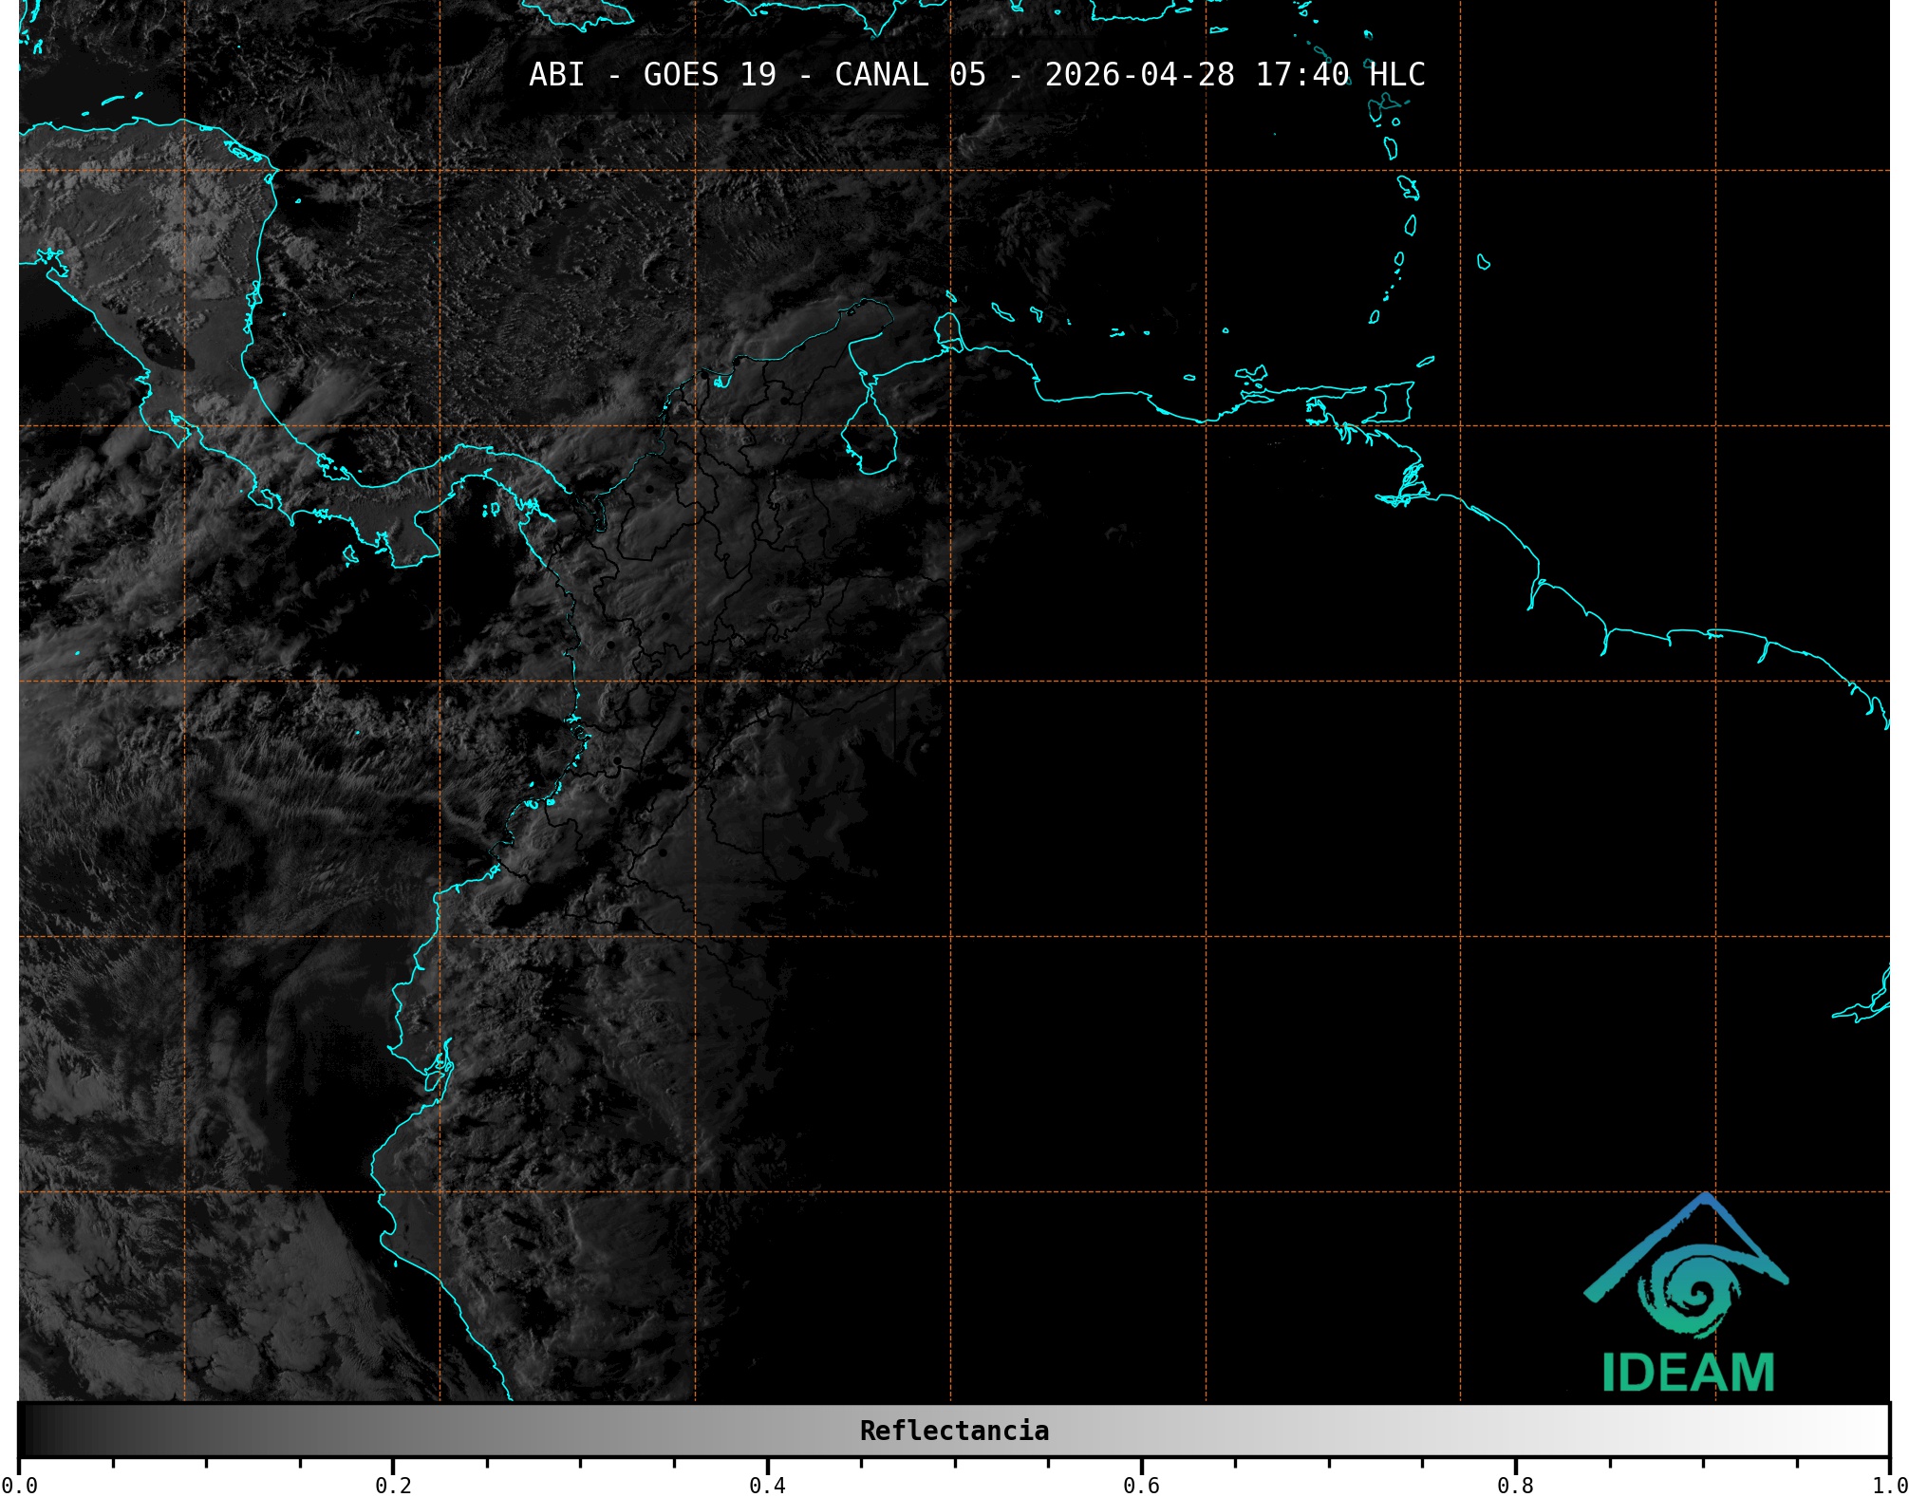The height and width of the screenshot is (1497, 1909).
Task: Click the 0.4 tick label on colorbar
Action: click(x=767, y=1485)
